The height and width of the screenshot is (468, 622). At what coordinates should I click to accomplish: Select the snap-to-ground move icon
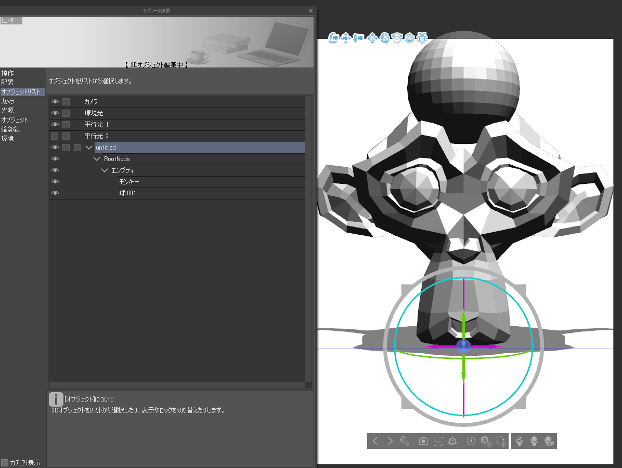[x=422, y=37]
